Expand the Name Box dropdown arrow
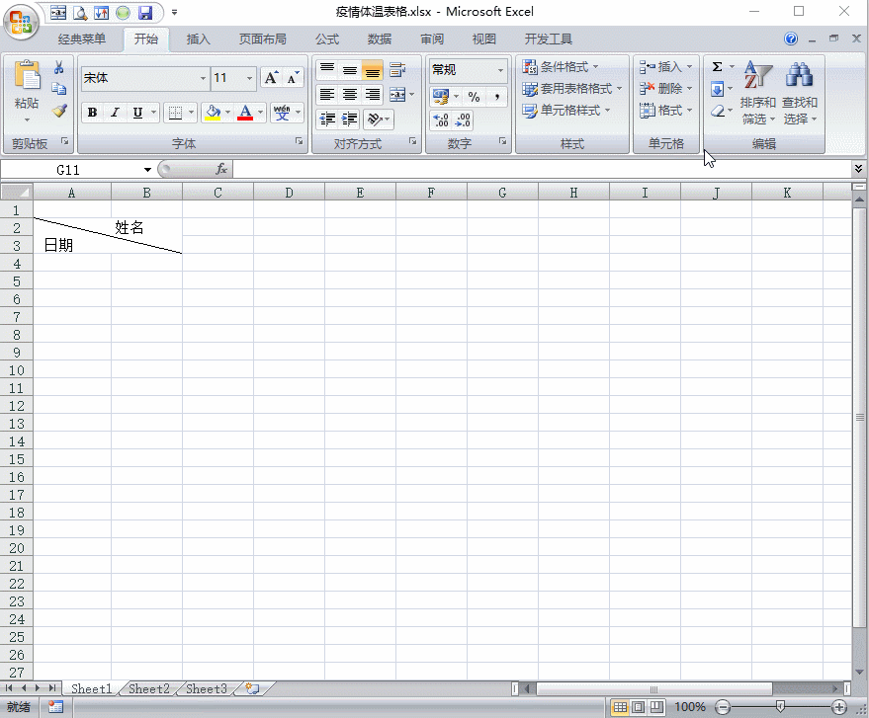The height and width of the screenshot is (718, 869). pos(147,170)
